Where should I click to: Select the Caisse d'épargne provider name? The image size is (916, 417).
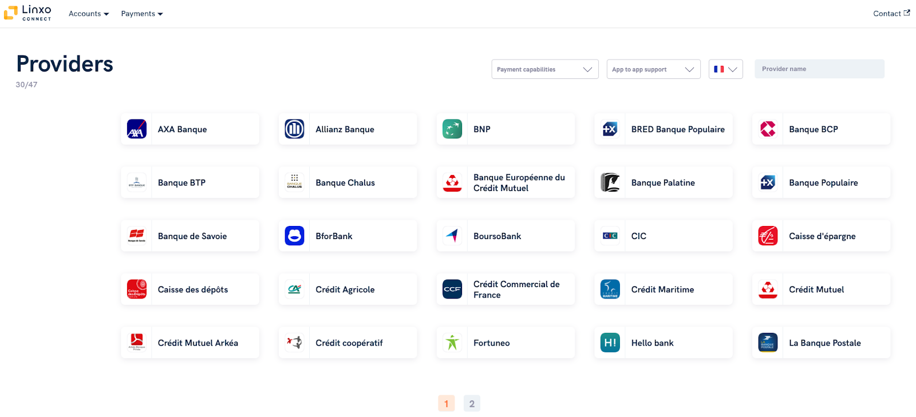[x=822, y=236]
